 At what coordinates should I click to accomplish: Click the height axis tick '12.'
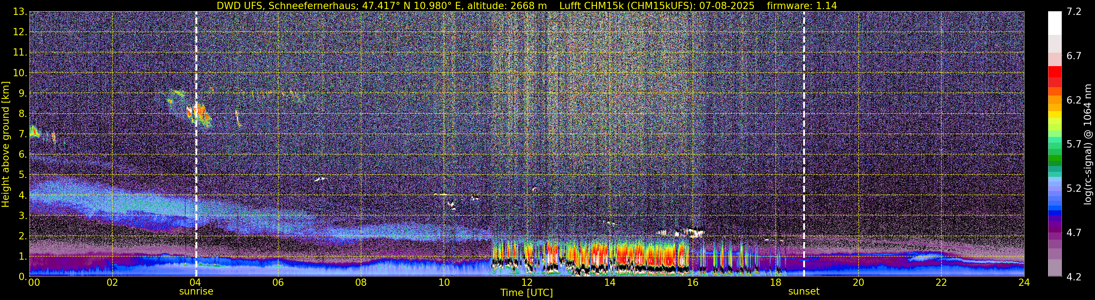[20, 32]
